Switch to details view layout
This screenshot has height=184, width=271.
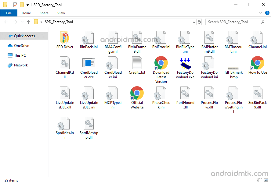coord(259,180)
